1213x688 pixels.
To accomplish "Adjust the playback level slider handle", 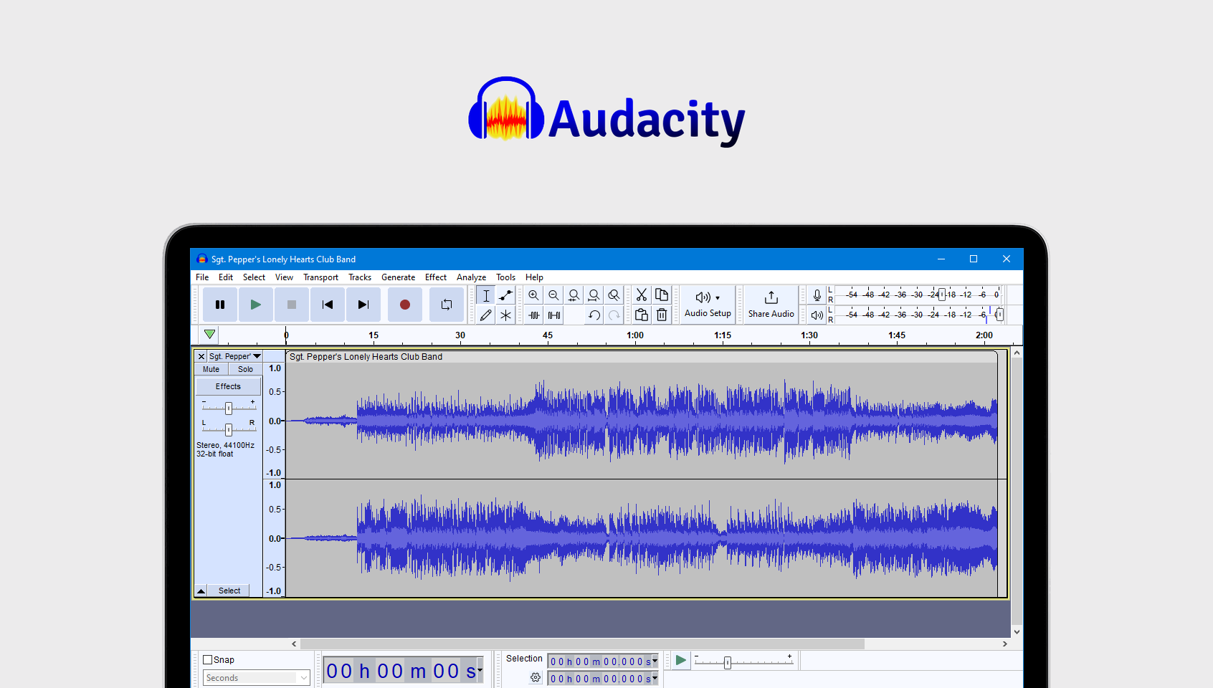I will point(999,314).
